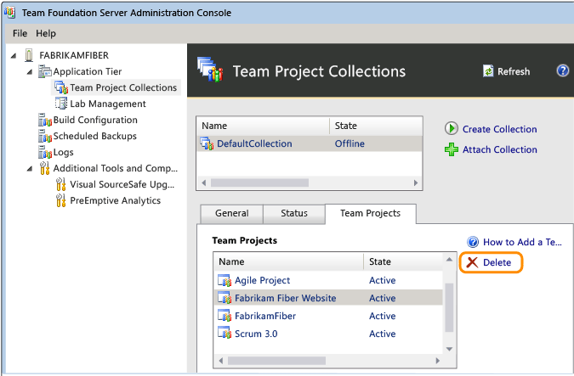The height and width of the screenshot is (376, 574).
Task: Click the Visual SourceSafe Upgrade tool icon
Action: (61, 184)
